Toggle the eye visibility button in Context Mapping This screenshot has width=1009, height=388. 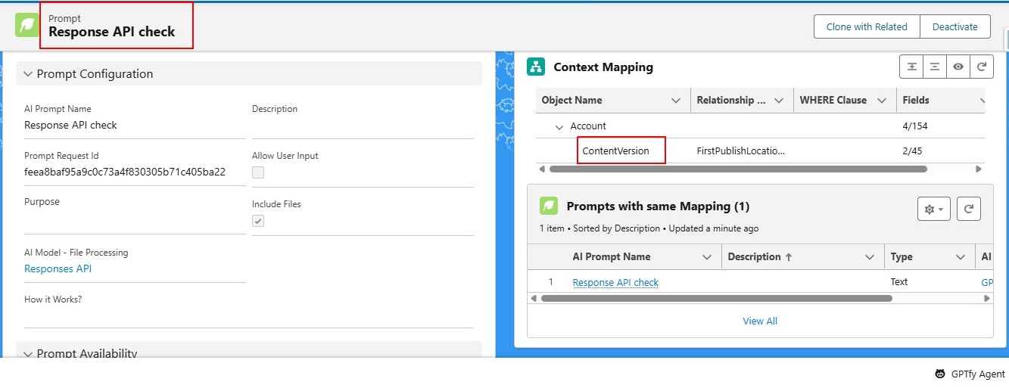[x=958, y=67]
